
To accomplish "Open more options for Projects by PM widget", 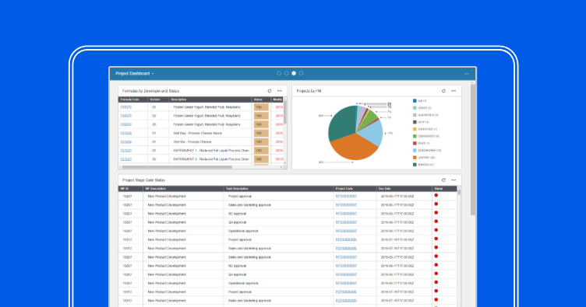I will (454, 91).
